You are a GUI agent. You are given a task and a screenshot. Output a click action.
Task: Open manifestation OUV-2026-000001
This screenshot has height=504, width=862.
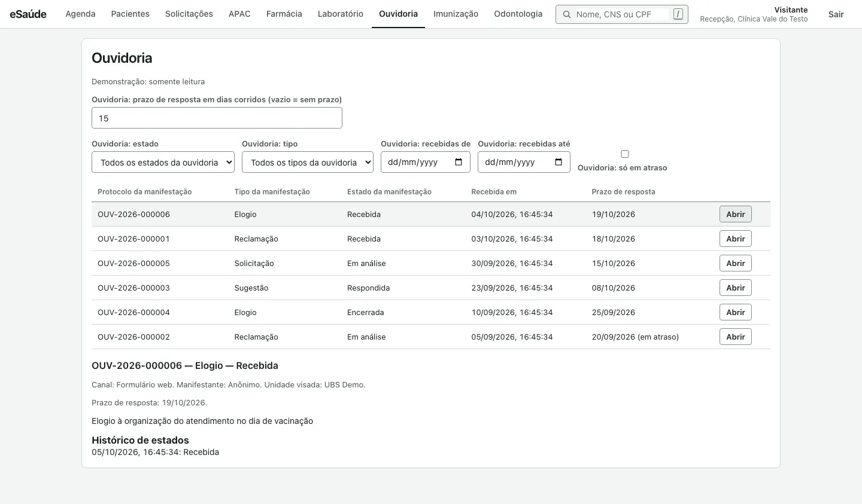735,239
